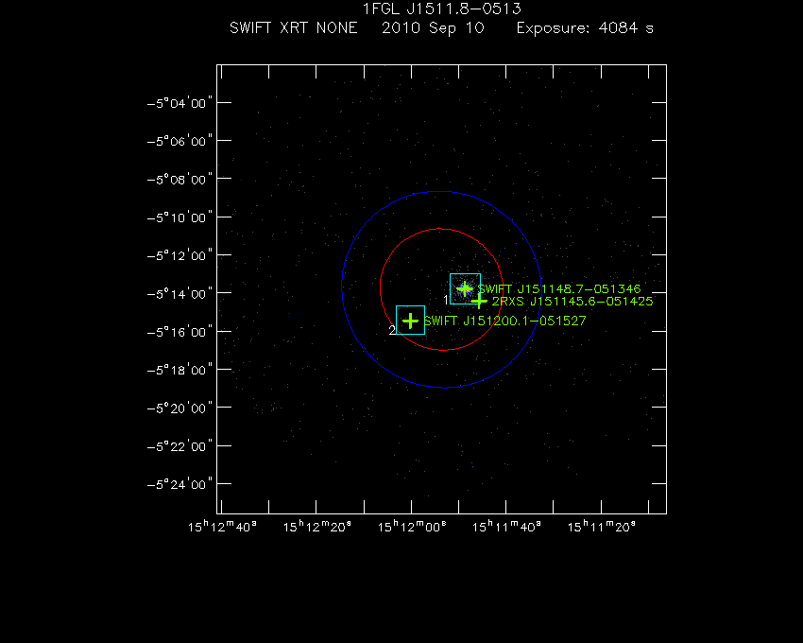Click the right ascension label 15h11m40s

(x=506, y=527)
